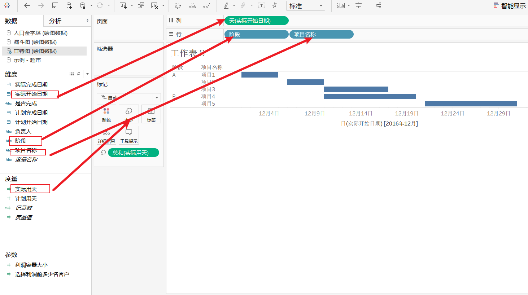
Task: Click the show/hide cards icon
Action: (x=341, y=5)
